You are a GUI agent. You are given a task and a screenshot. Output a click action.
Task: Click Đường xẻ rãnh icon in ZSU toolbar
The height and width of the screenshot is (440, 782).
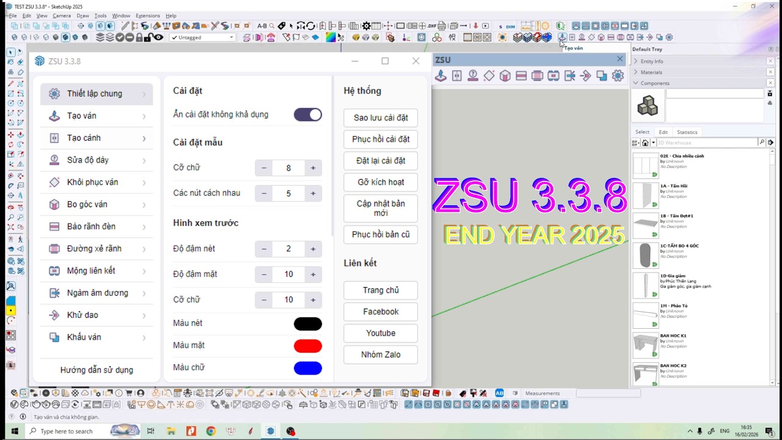(537, 76)
